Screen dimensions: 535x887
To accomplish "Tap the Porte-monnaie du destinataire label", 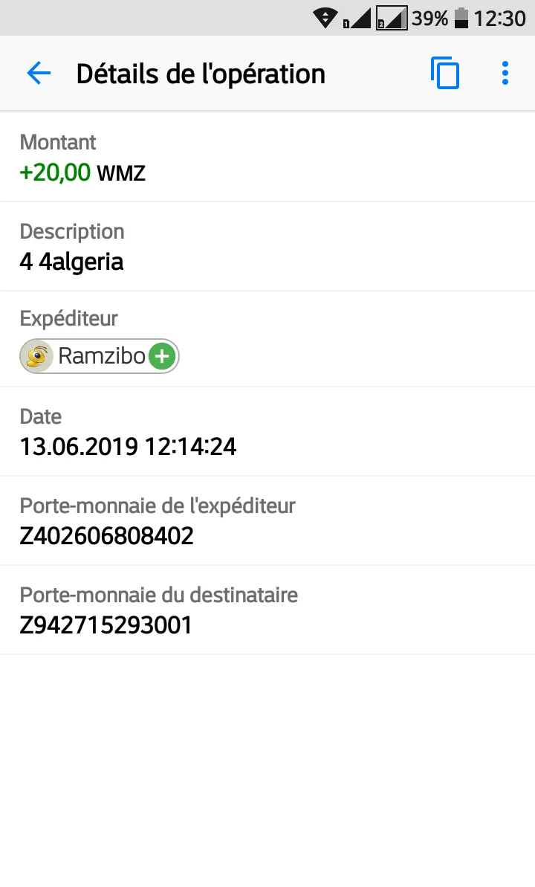I will (158, 595).
